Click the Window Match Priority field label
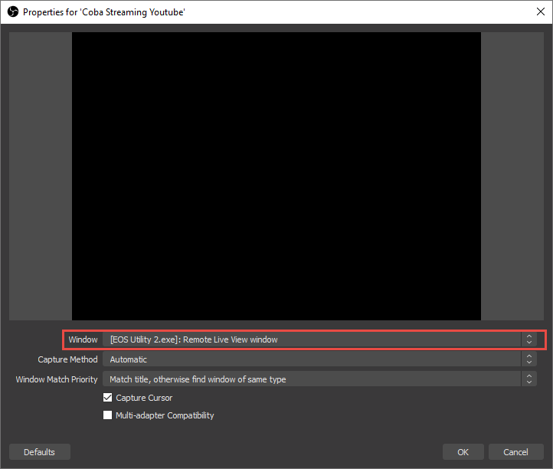553x469 pixels. tap(57, 379)
